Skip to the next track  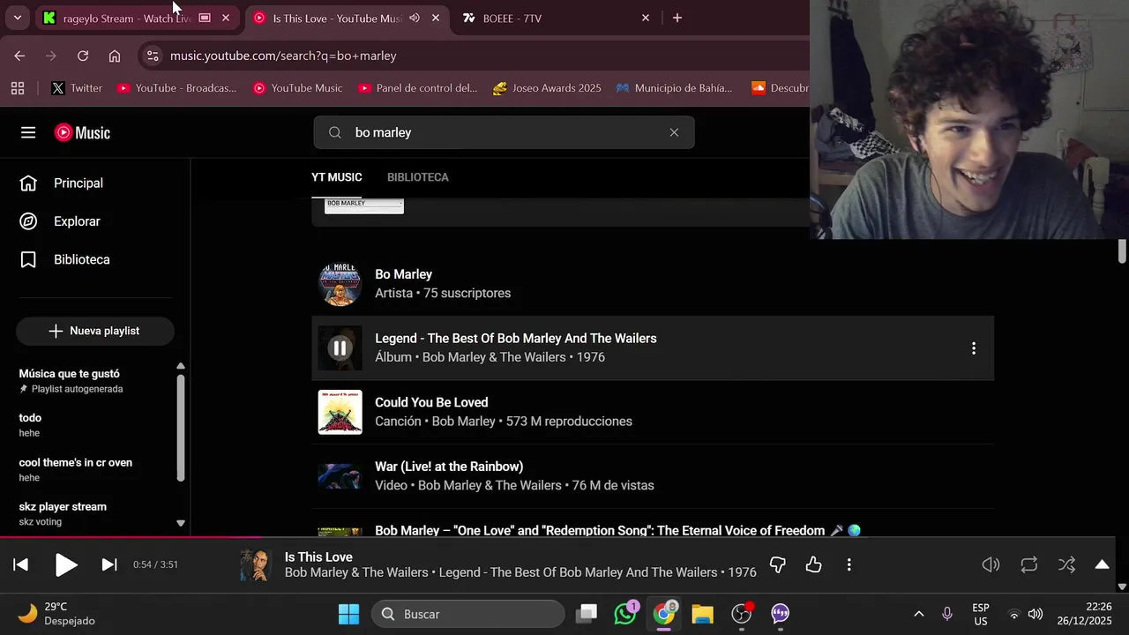pos(109,564)
